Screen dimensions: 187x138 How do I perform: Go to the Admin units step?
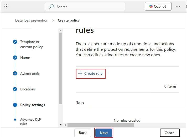coord(30,73)
